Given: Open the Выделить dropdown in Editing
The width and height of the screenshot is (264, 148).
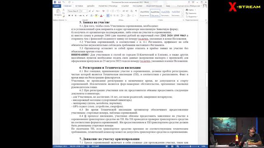Looking at the screenshot, I should click(192, 16).
